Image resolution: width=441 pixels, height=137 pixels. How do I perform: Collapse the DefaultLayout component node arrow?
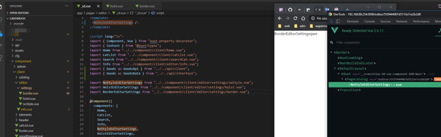pos(335,68)
